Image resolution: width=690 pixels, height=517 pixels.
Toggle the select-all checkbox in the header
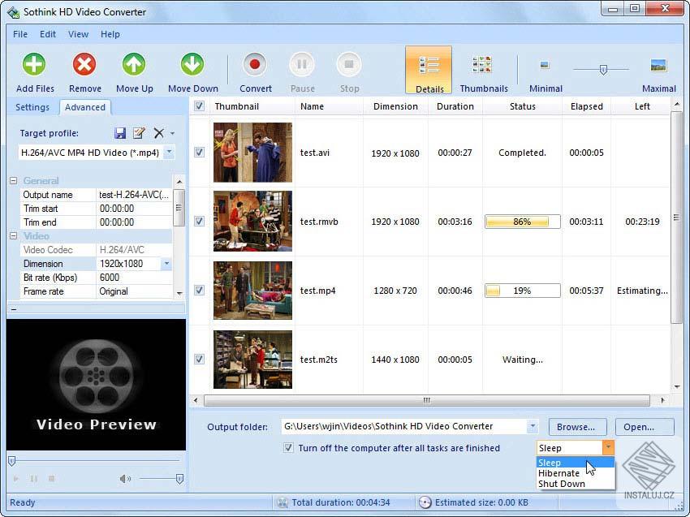point(199,106)
